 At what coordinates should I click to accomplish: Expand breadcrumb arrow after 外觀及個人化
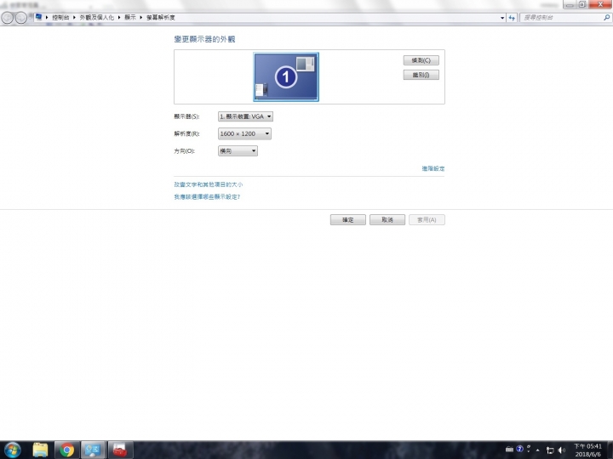click(119, 18)
